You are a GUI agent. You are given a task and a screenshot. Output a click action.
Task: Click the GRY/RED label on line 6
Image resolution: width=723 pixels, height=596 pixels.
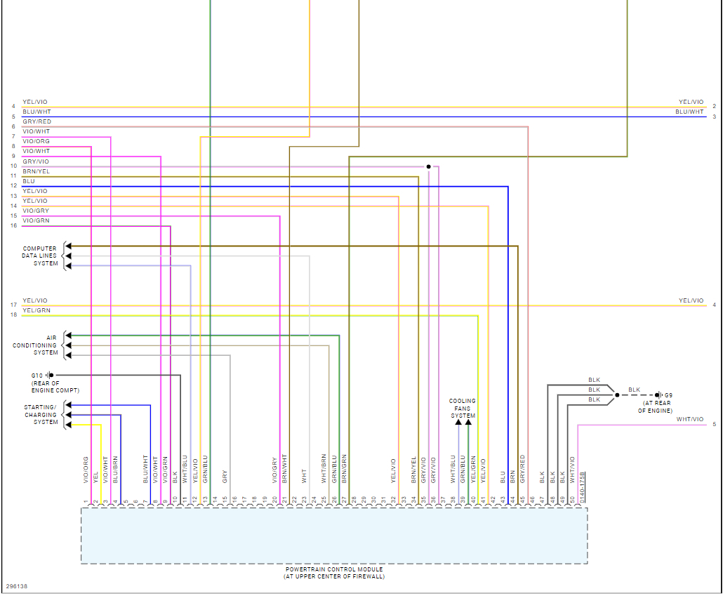pos(37,121)
